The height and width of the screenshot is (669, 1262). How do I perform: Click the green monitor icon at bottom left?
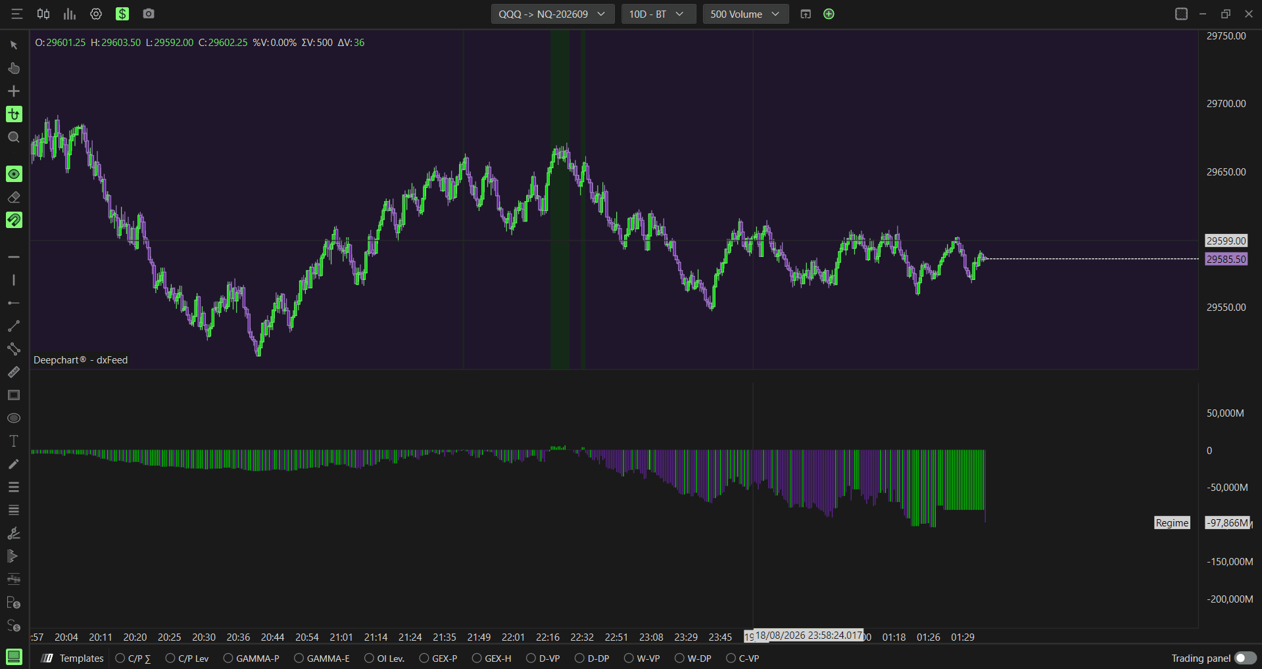click(x=14, y=657)
